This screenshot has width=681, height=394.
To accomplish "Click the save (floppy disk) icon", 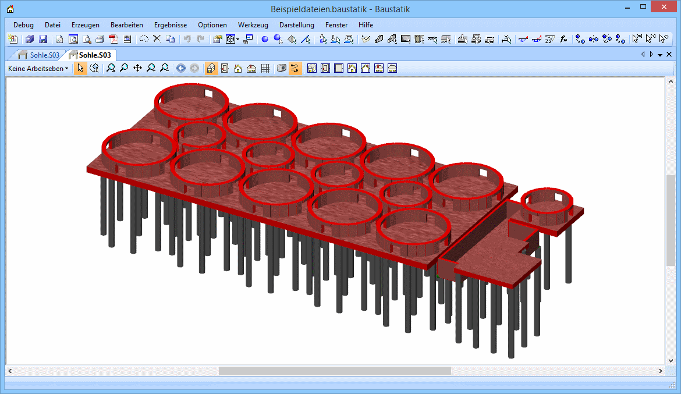I will (42, 39).
